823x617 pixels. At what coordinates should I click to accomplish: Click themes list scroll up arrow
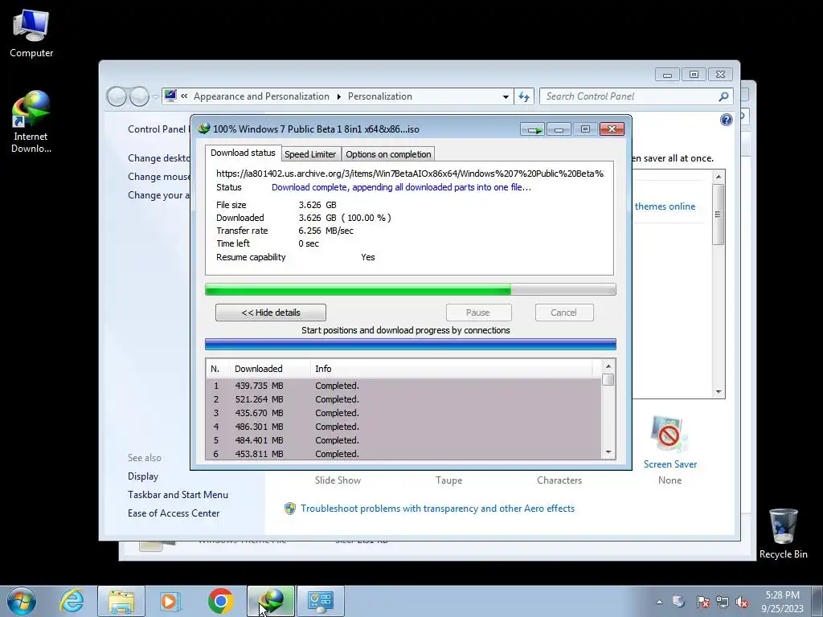click(719, 178)
